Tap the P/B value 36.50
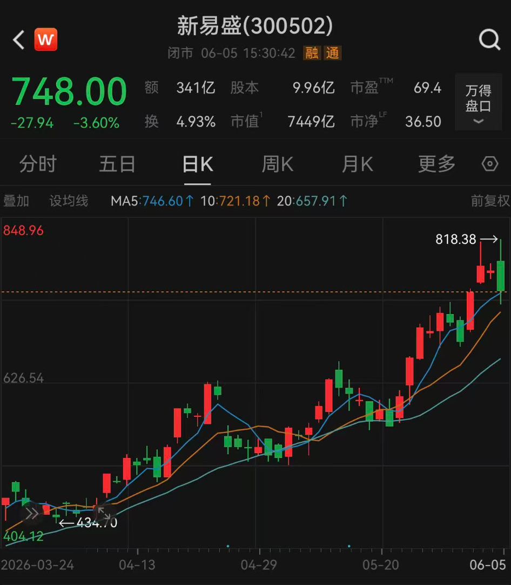The height and width of the screenshot is (585, 511). (x=423, y=122)
